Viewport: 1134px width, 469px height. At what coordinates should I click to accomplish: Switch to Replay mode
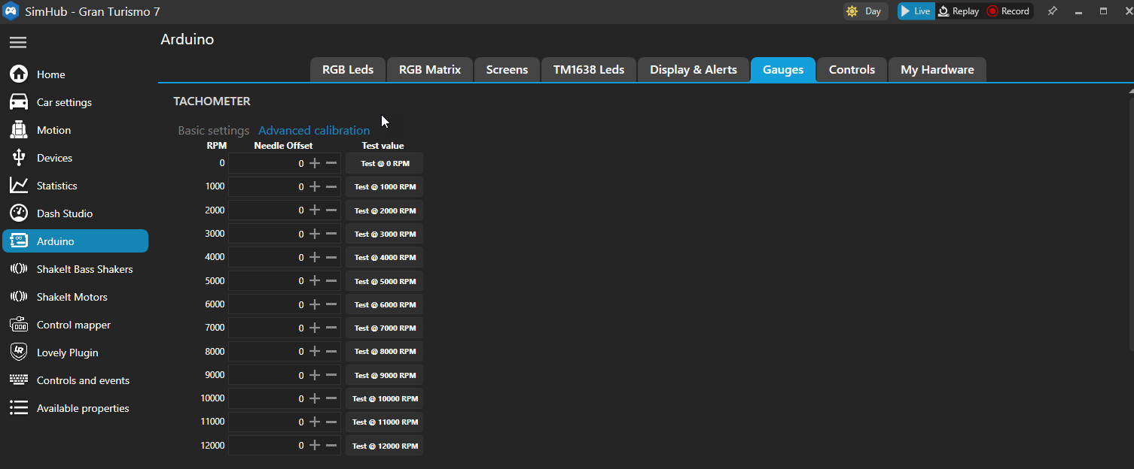pos(959,11)
